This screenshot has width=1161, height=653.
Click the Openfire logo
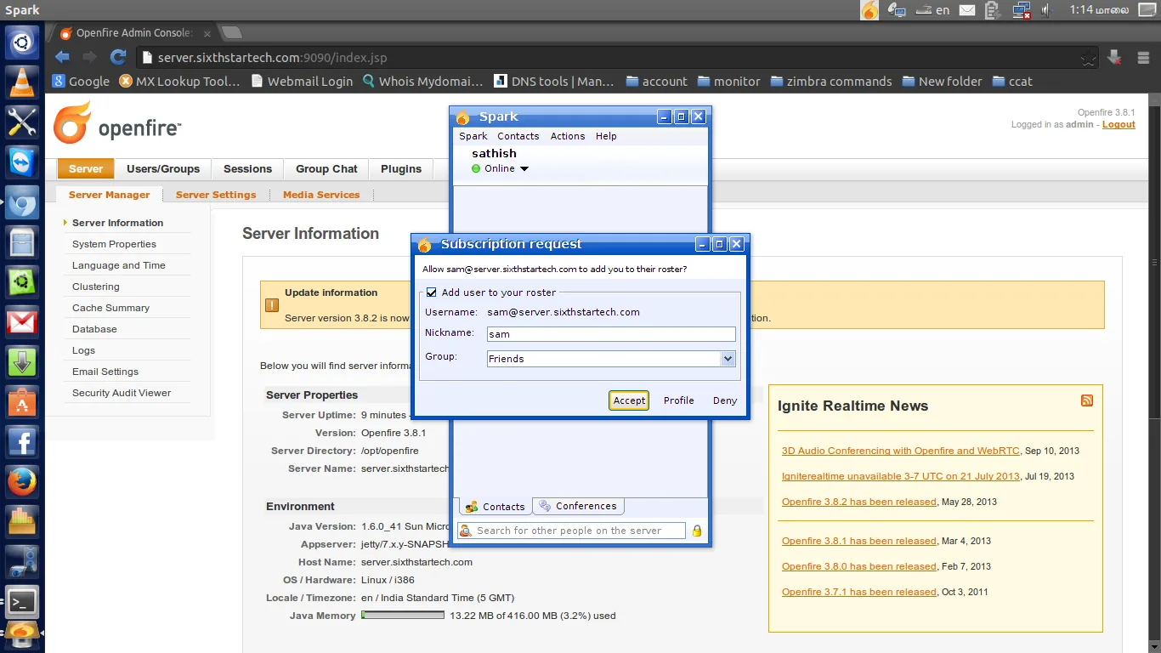click(x=117, y=123)
